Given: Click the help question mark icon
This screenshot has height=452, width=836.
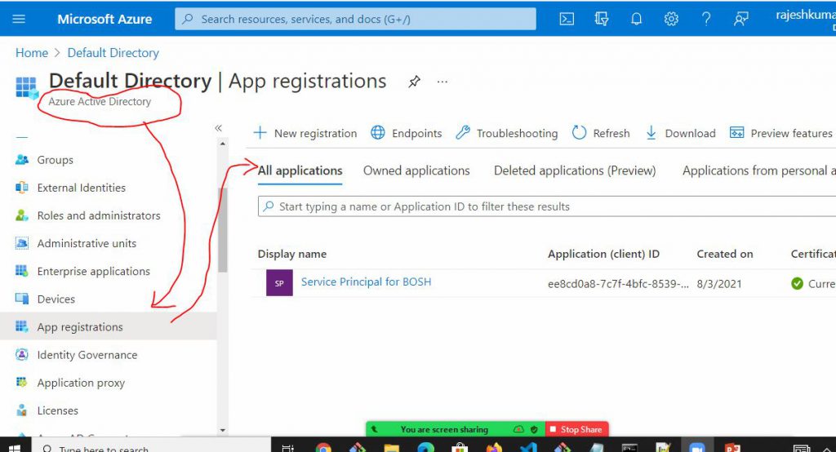Looking at the screenshot, I should click(x=706, y=19).
